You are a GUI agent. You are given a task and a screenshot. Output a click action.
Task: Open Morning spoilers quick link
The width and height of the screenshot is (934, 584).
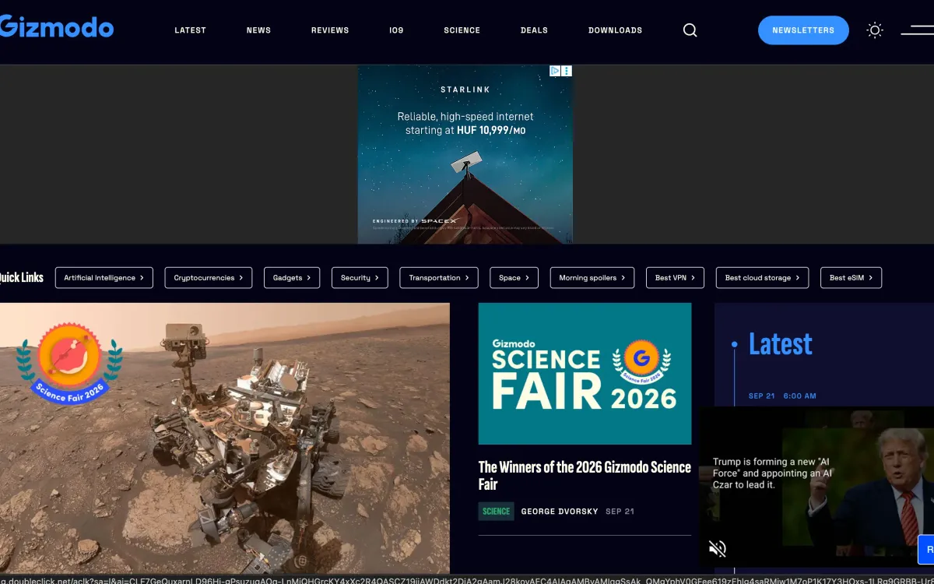pyautogui.click(x=592, y=278)
